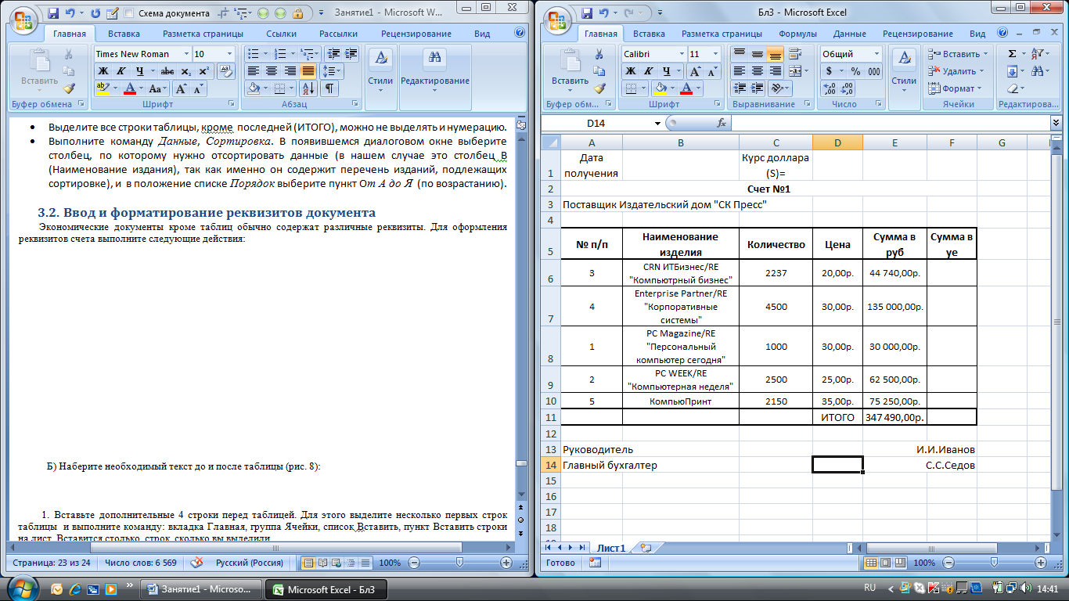Open Word font name dropdown
Screen dimensions: 1069x601
tap(186, 54)
